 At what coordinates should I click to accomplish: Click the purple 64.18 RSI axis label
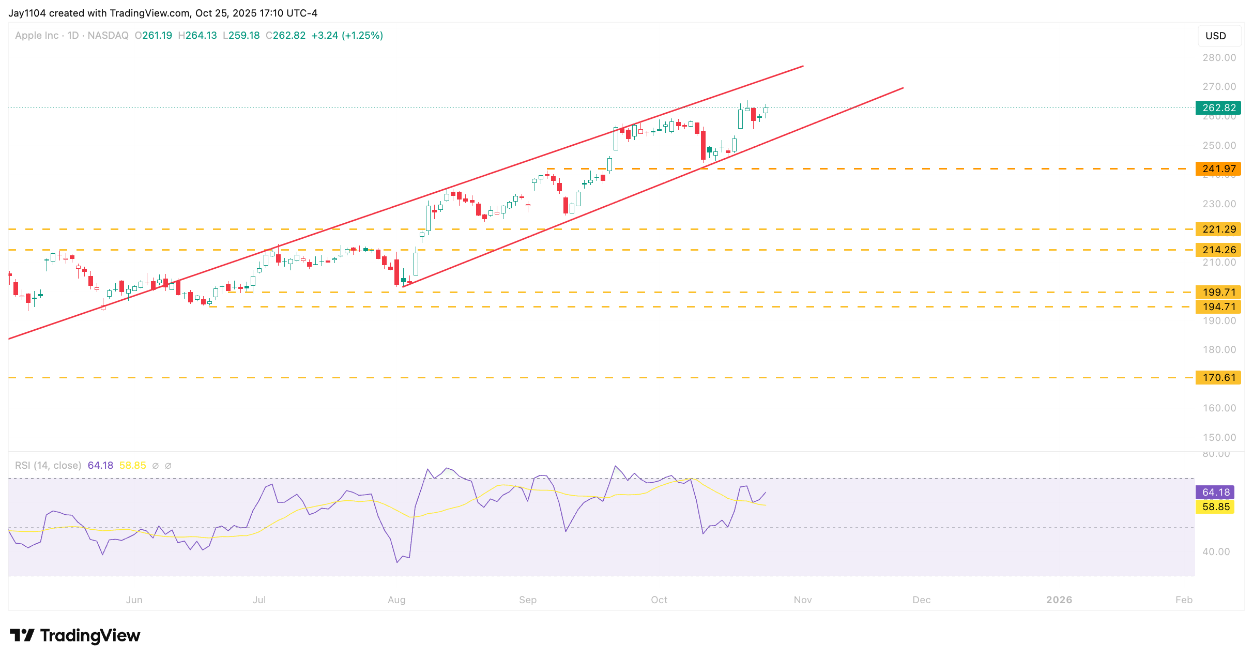point(1215,492)
